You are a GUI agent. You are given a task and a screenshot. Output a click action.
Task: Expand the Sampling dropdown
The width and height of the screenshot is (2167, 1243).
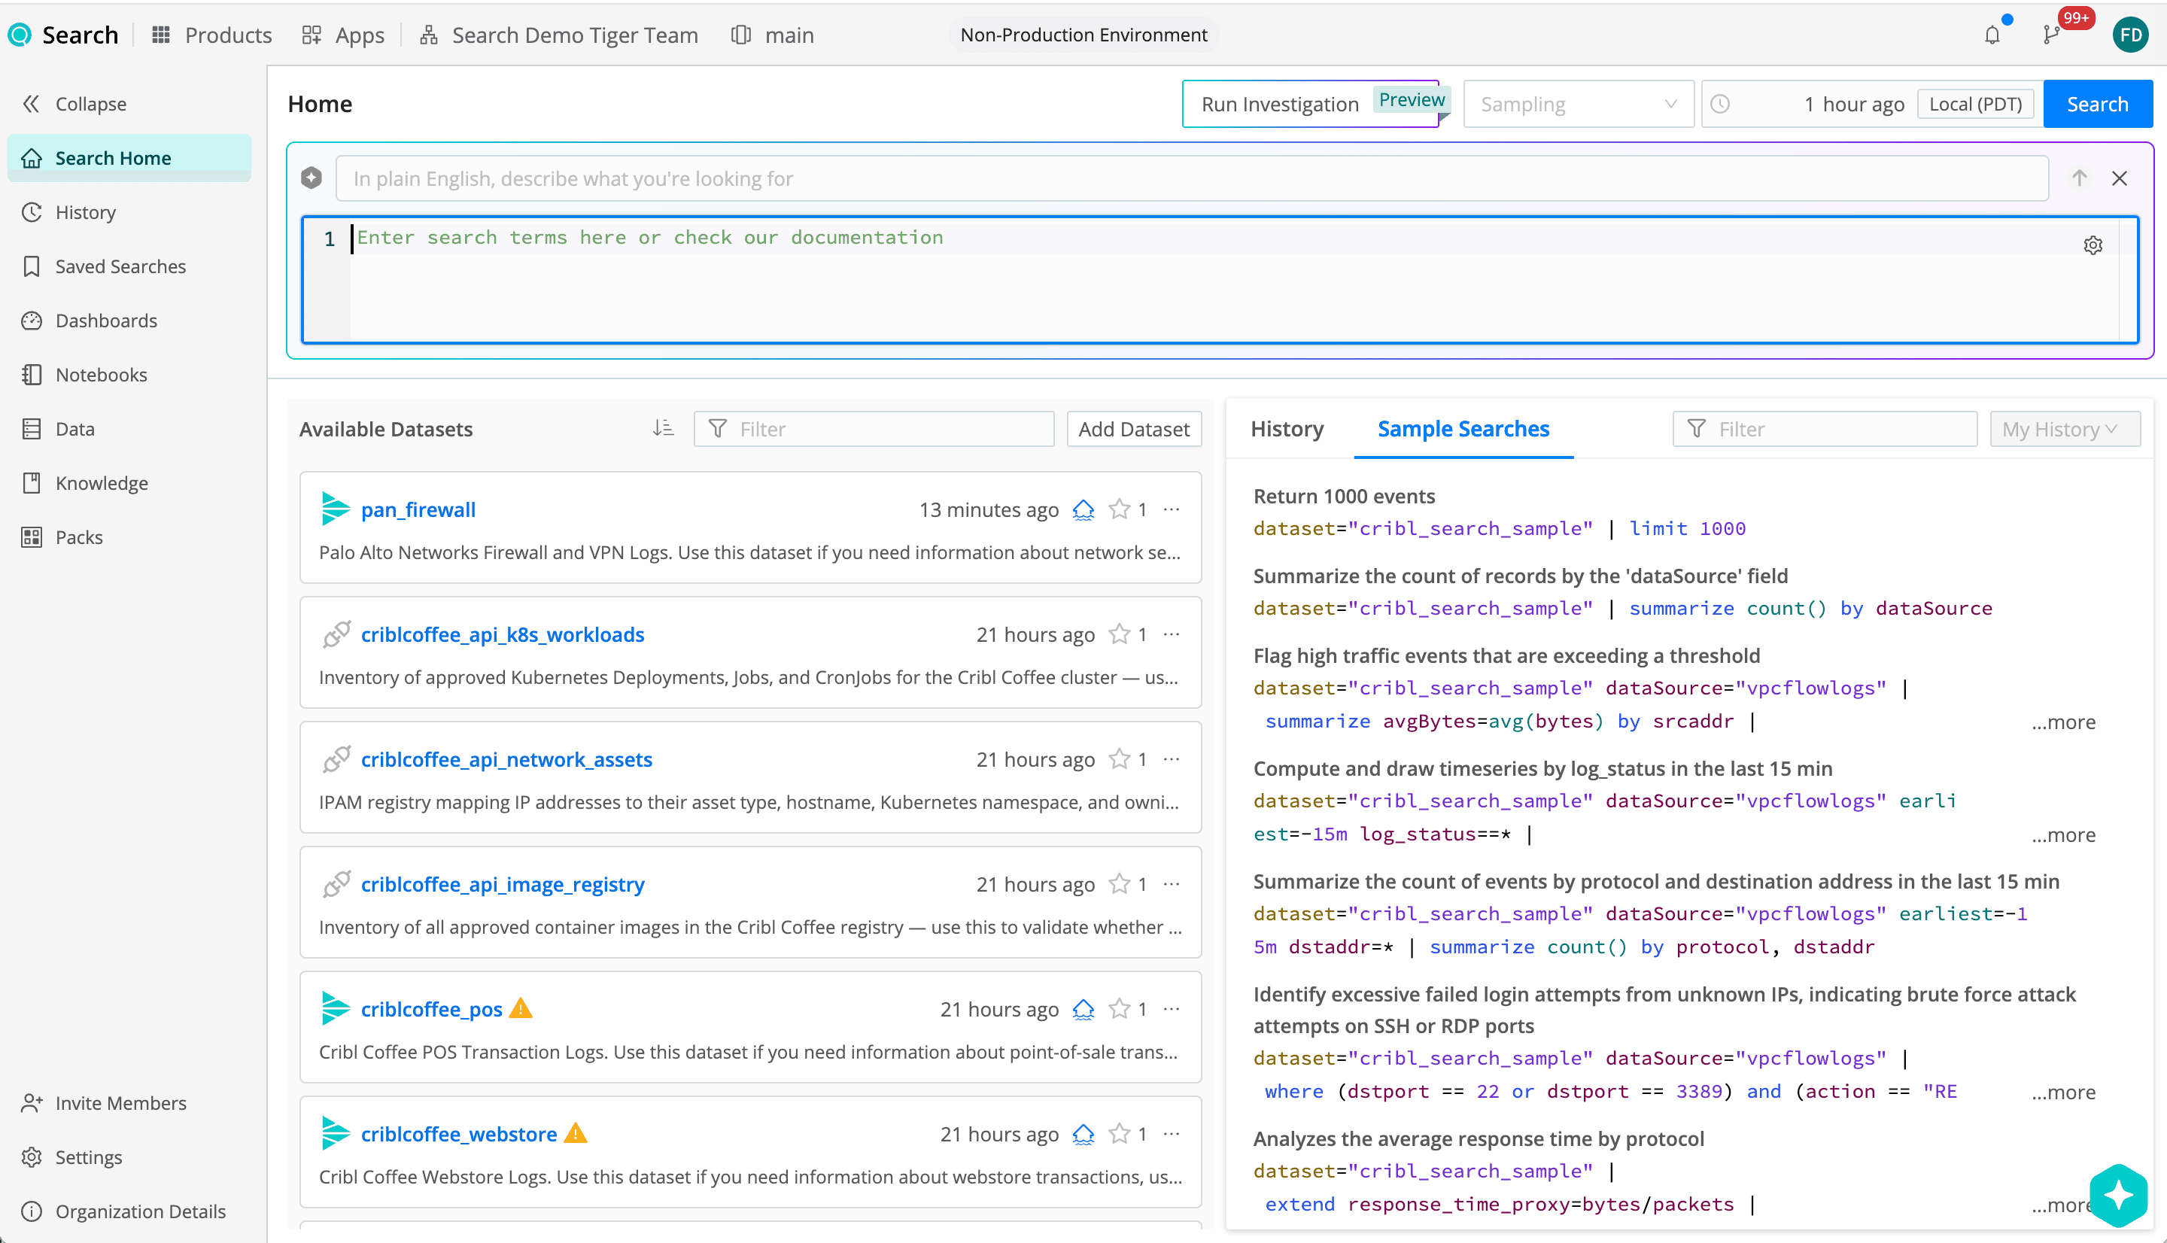click(x=1578, y=104)
